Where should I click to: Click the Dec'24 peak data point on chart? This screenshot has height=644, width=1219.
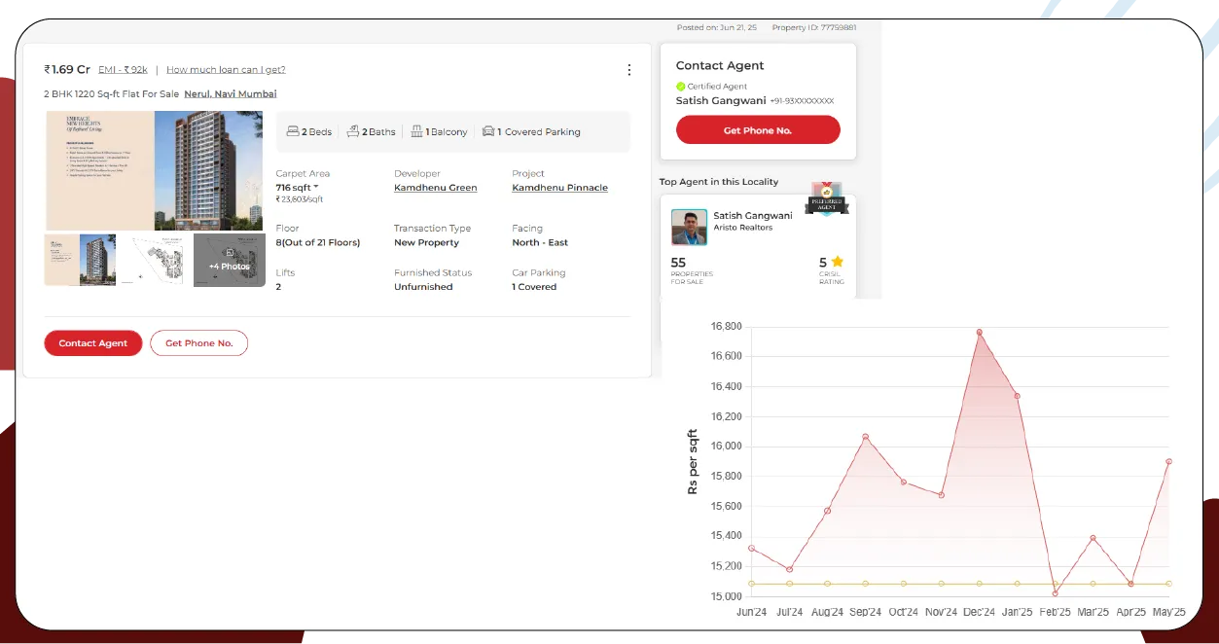[980, 333]
